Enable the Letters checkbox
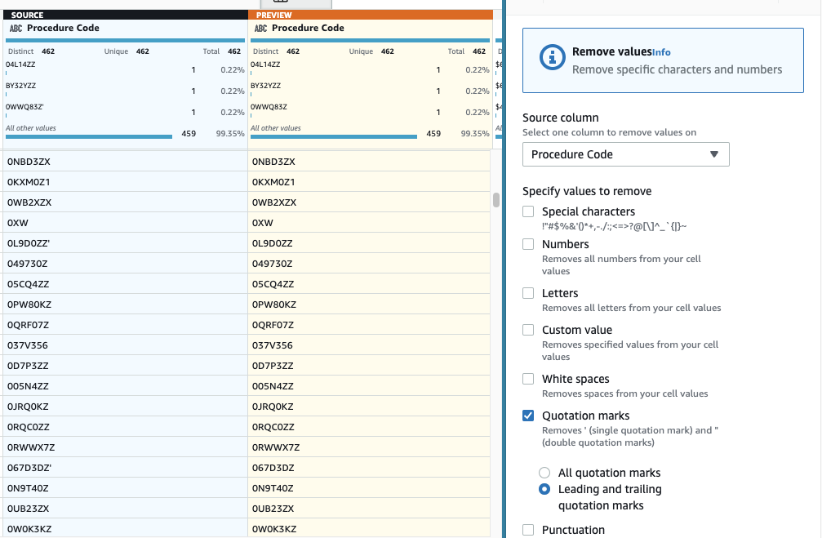The image size is (822, 538). (528, 293)
